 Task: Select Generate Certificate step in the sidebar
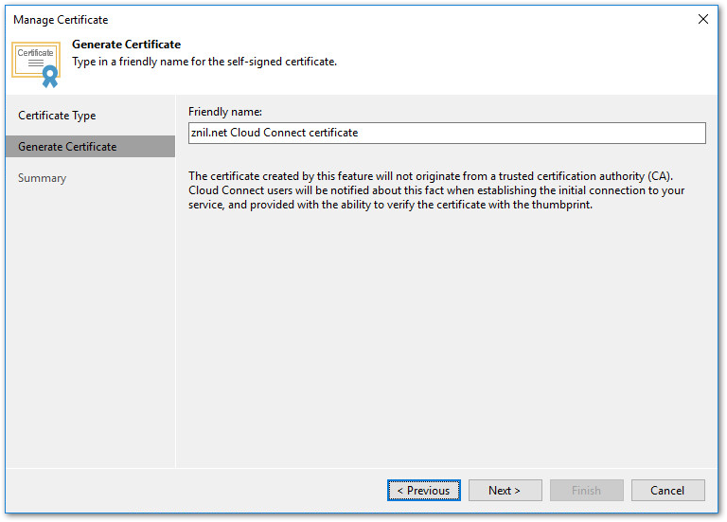pos(67,147)
